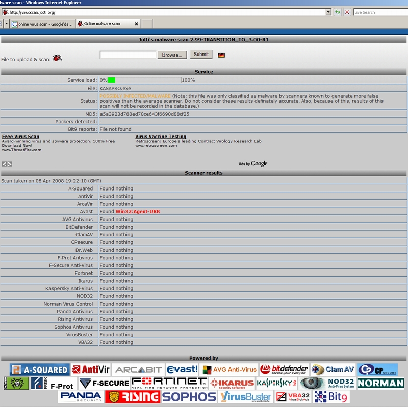This screenshot has width=408, height=408.
Task: Click the Kaspersky Anti-Virus scanner row label
Action: [69, 288]
